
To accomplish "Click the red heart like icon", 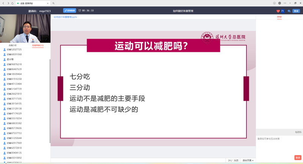I will 278,11.
